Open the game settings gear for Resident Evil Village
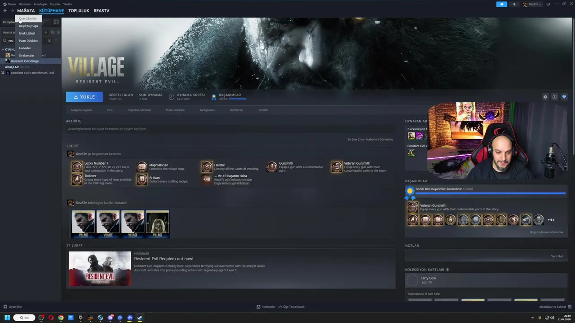The height and width of the screenshot is (323, 575). pyautogui.click(x=545, y=97)
